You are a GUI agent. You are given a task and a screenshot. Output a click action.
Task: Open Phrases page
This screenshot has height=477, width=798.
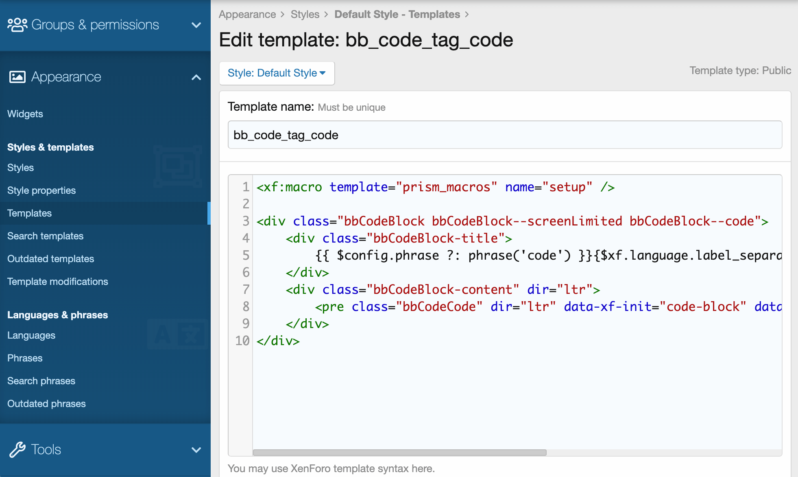pyautogui.click(x=25, y=358)
